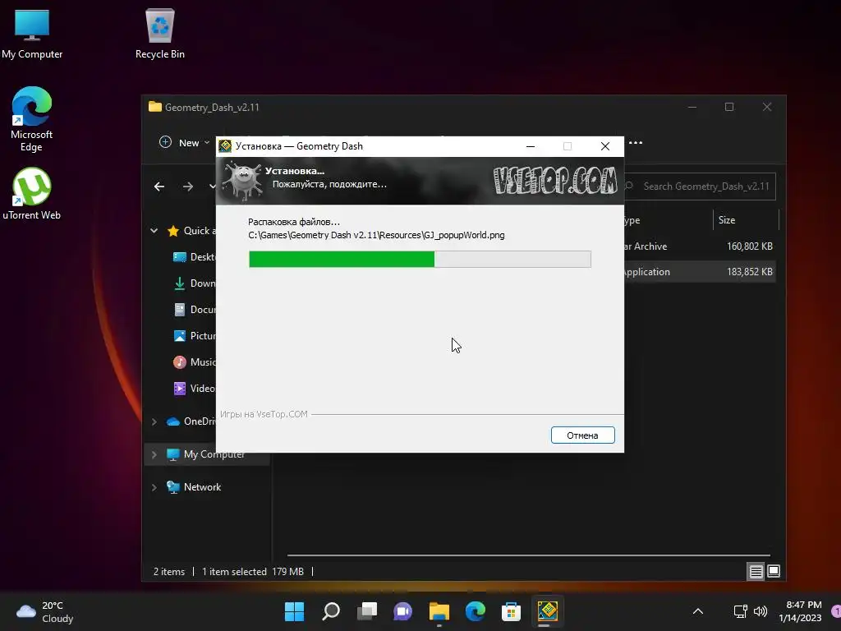Open Documents folder in sidebar
The width and height of the screenshot is (841, 631).
tap(194, 310)
